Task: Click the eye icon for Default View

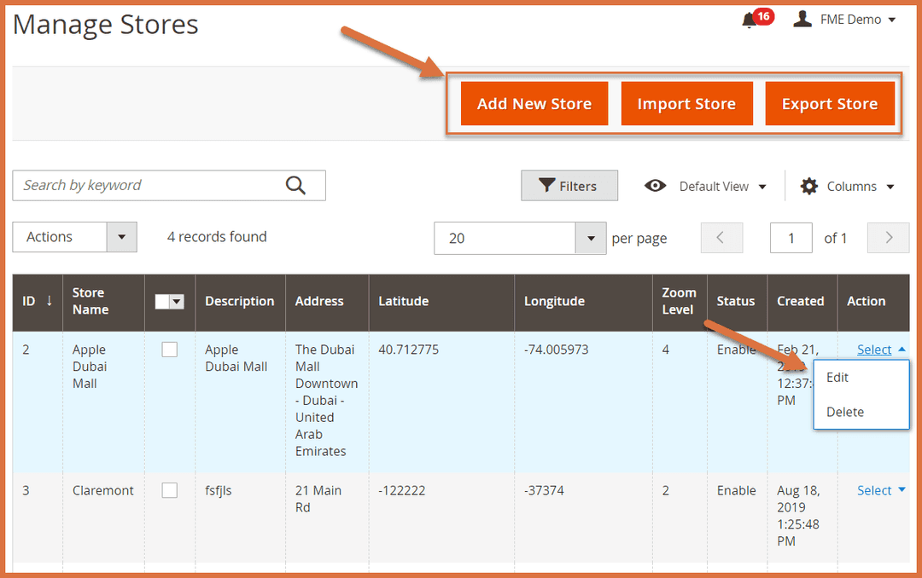Action: tap(655, 186)
